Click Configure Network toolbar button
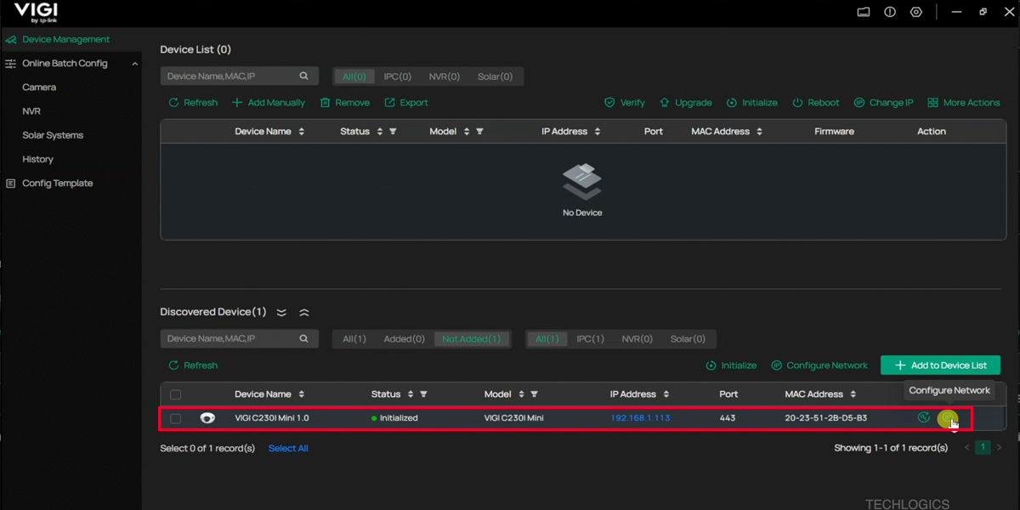The image size is (1020, 510). click(819, 365)
